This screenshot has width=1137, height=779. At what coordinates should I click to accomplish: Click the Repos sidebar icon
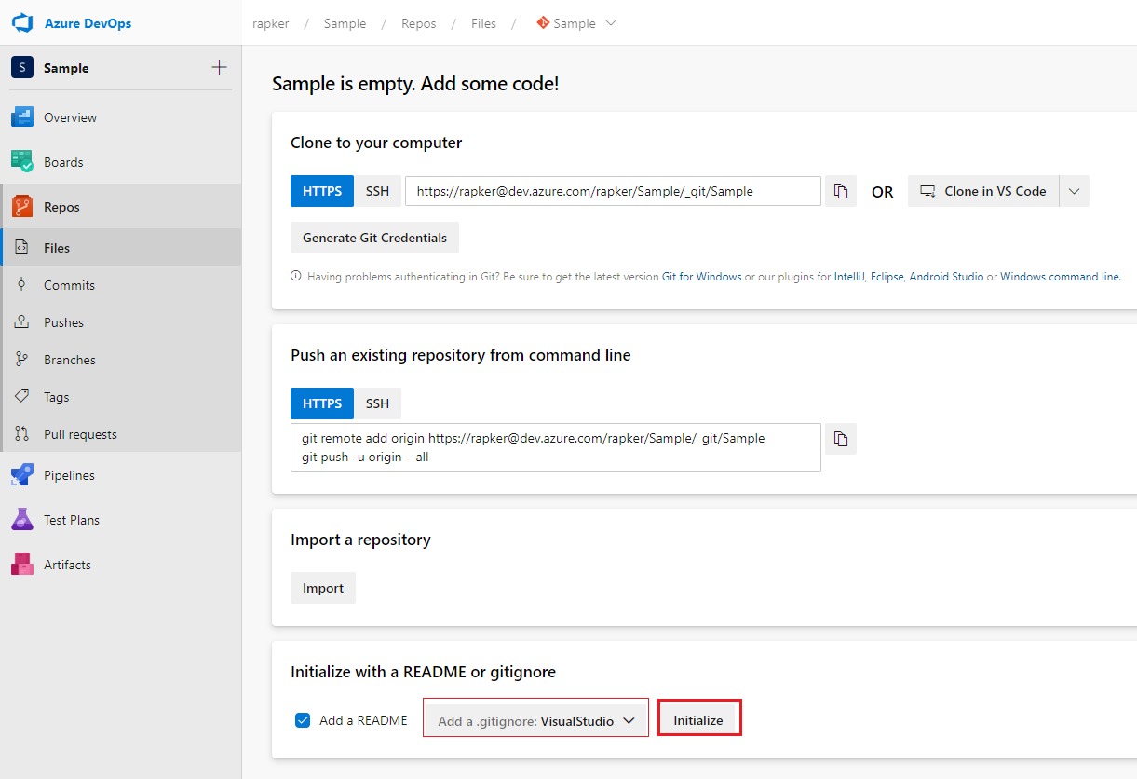[x=22, y=207]
